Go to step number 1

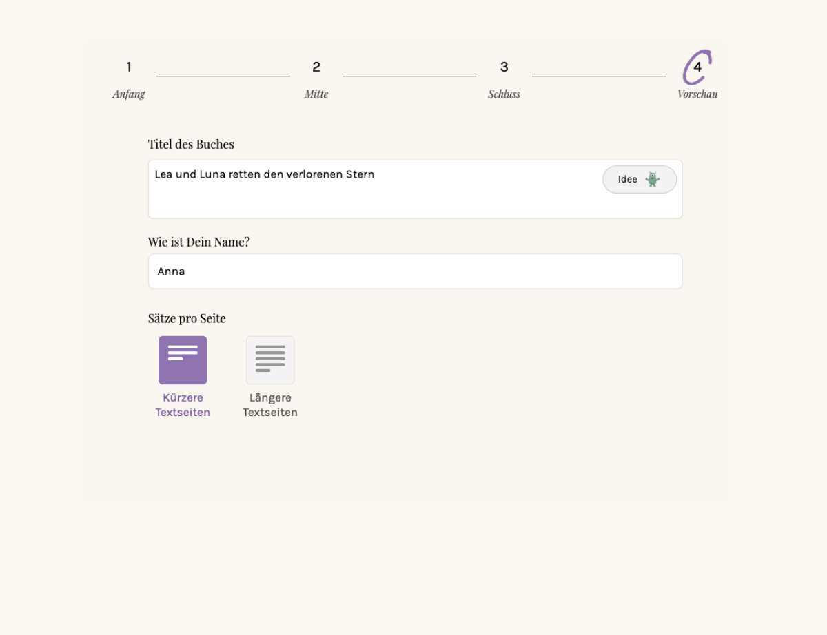click(129, 67)
